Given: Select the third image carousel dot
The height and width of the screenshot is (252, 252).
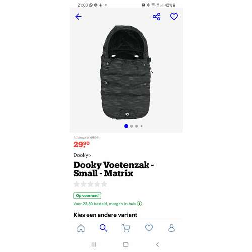Looking at the screenshot, I should coord(137,126).
